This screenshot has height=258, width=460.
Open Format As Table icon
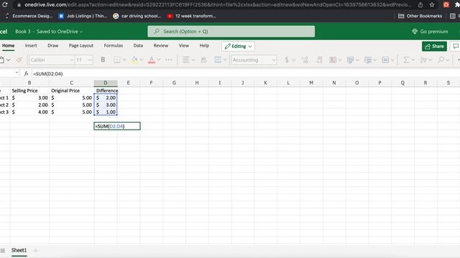[367, 60]
